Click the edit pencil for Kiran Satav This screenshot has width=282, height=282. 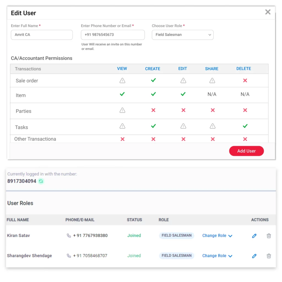[x=254, y=236]
